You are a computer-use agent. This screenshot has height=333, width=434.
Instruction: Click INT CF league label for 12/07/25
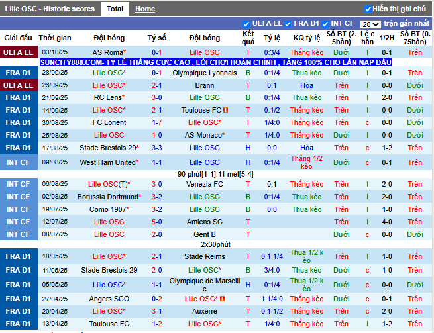tap(19, 222)
